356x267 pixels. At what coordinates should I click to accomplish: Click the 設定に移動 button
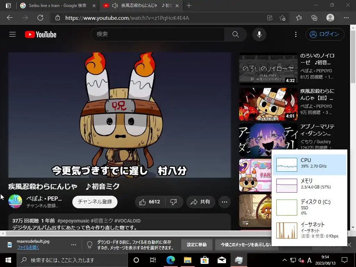tap(197, 244)
